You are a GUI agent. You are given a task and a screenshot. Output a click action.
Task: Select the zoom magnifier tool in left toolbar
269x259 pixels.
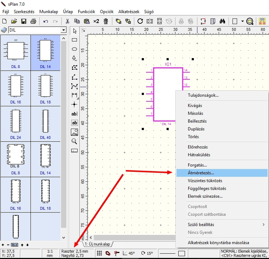click(74, 141)
